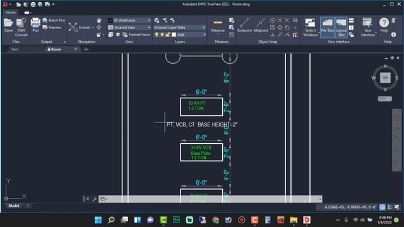Image resolution: width=404 pixels, height=227 pixels.
Task: Open Windows taskbar Search
Action: point(111,220)
